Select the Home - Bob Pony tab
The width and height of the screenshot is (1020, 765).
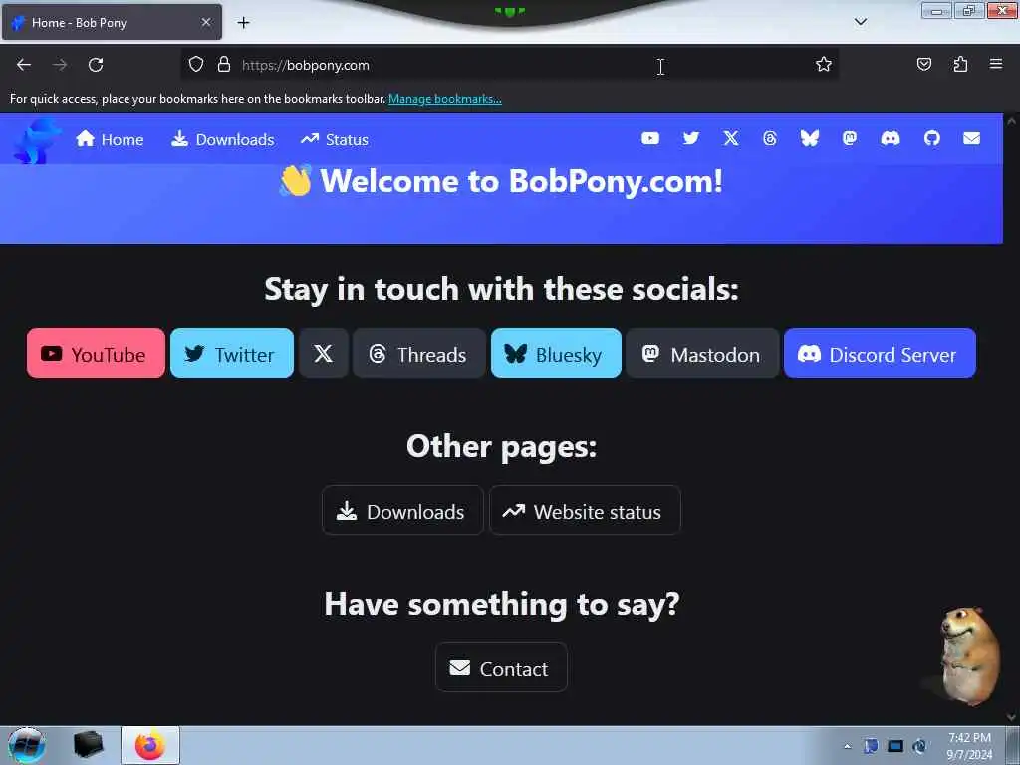click(112, 23)
